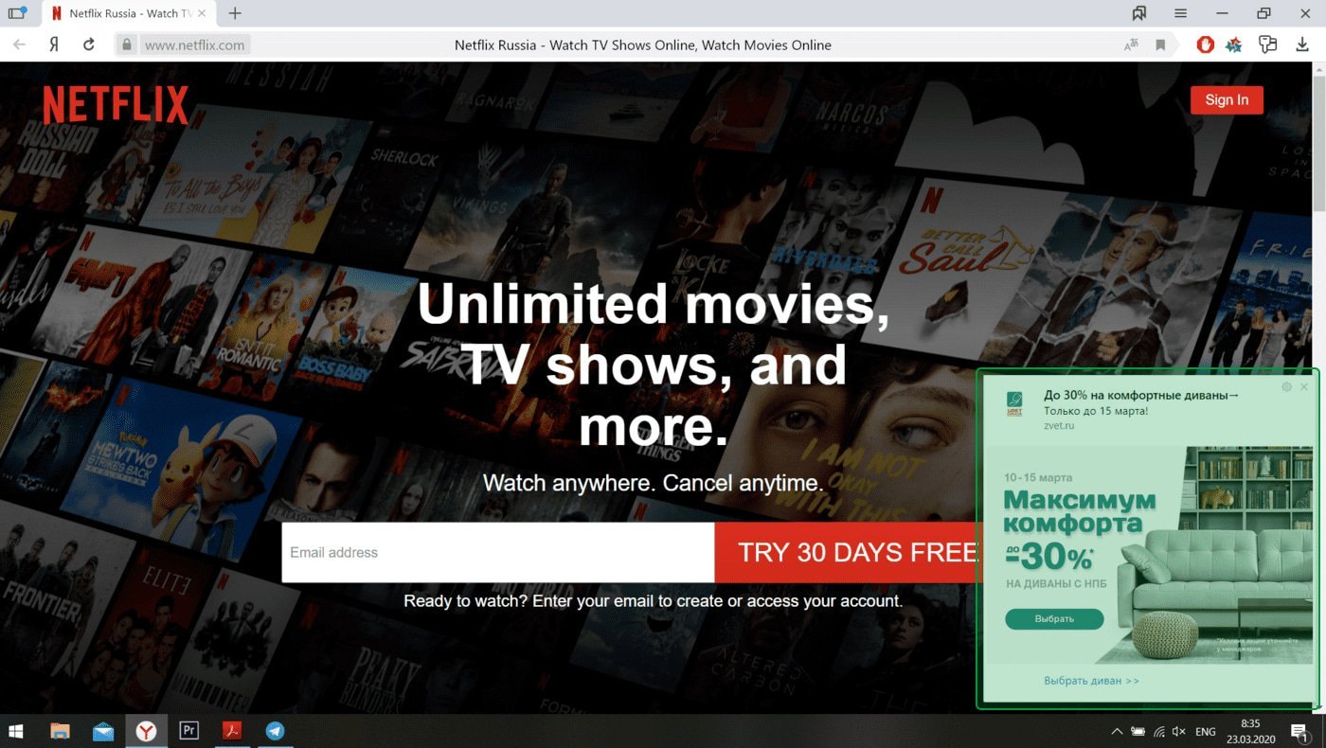This screenshot has width=1326, height=748.
Task: Show hidden system tray icons
Action: pos(1117,731)
